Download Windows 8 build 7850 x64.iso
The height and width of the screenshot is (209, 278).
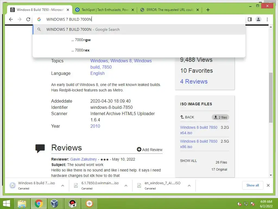198,130
